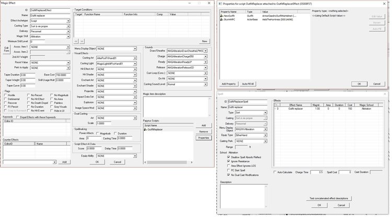Click New in Target Conditions
Image resolution: width=392 pixels, height=217 pixels.
click(204, 41)
